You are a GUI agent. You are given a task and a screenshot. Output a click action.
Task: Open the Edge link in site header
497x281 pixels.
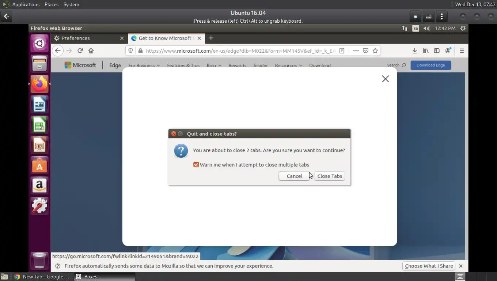[x=115, y=65]
